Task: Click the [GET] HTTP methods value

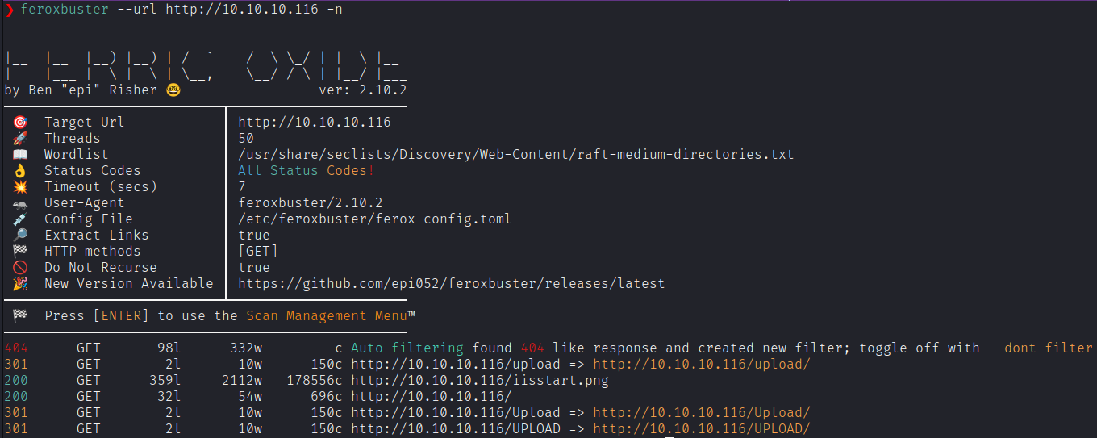Action: [258, 252]
